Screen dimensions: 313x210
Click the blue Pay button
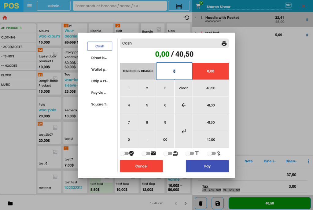point(207,166)
